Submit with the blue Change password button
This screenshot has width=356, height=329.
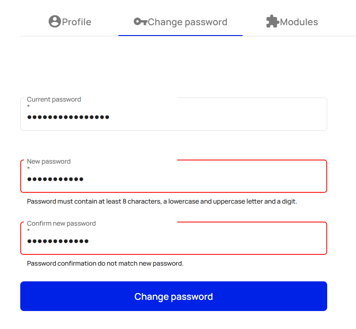coord(174,296)
